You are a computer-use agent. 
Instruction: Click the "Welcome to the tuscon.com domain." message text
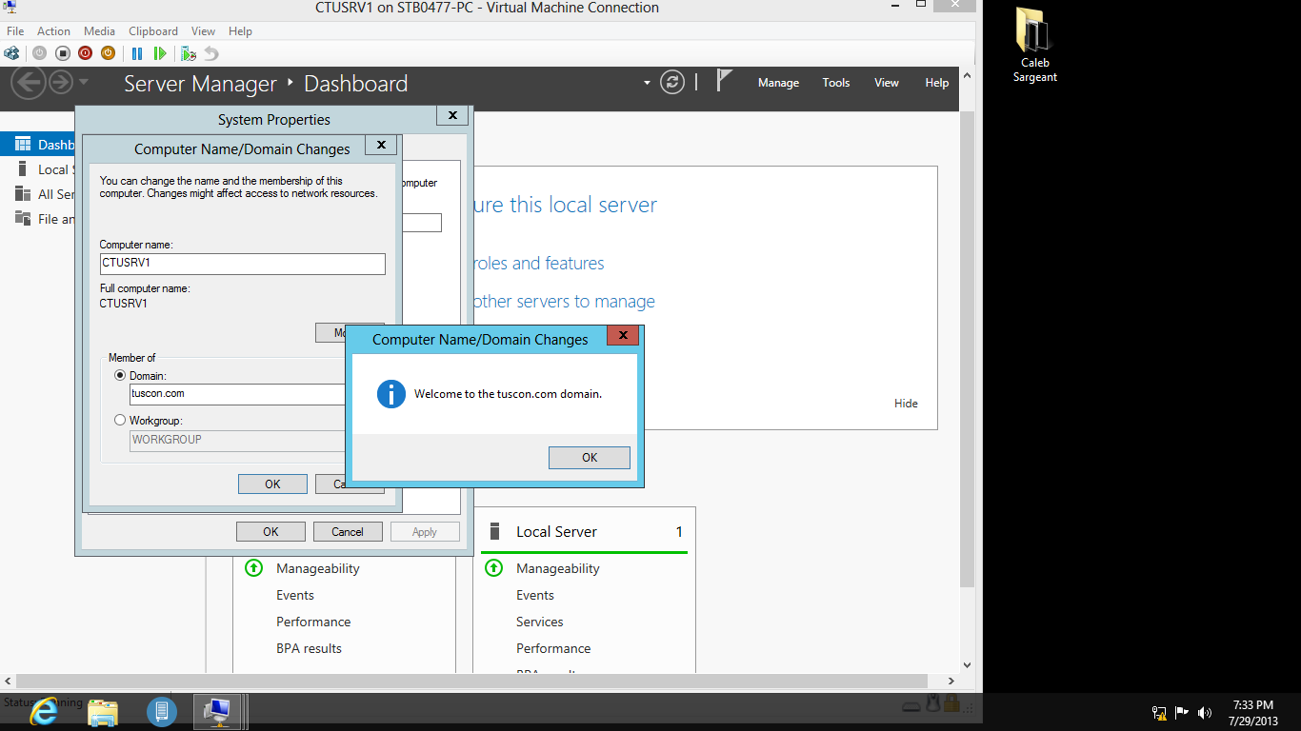pyautogui.click(x=508, y=394)
